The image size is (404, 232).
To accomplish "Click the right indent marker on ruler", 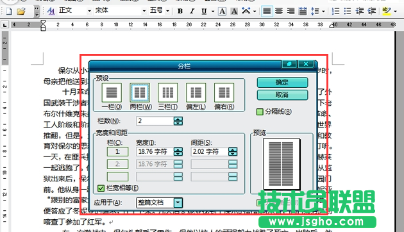I will point(332,26).
